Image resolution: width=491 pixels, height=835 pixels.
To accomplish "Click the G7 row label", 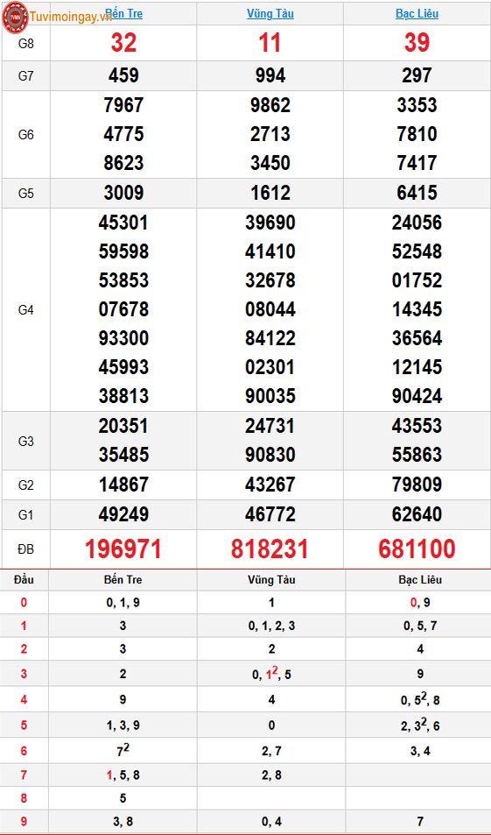I will tap(26, 75).
